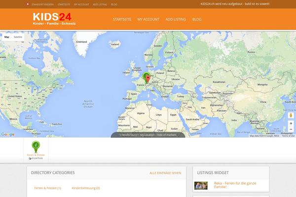This screenshot has width=296, height=197.
Task: Open Blog link in the top dark bar
Action: pyautogui.click(x=114, y=4)
